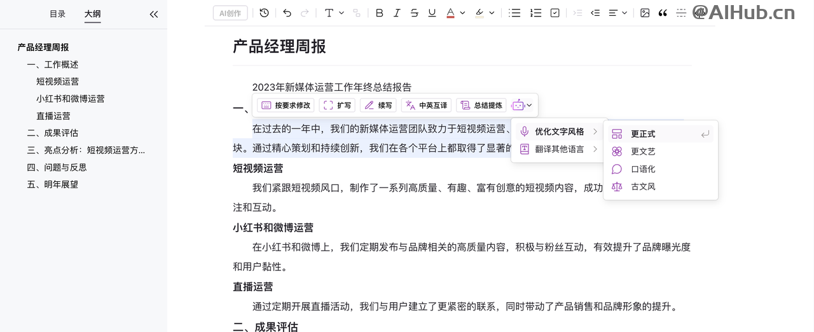This screenshot has width=814, height=332.
Task: Open the font color picker arrow
Action: [x=462, y=13]
